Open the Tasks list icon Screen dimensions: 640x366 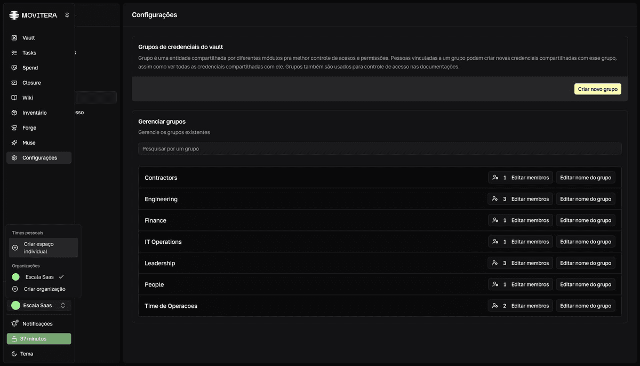14,53
